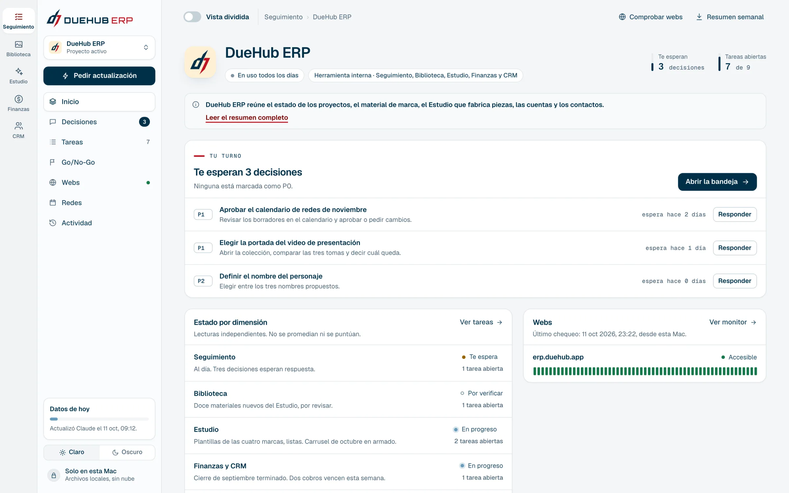Click the lock icon next to Solo en esta Mac
Screen dimensions: 789x493
(54, 475)
